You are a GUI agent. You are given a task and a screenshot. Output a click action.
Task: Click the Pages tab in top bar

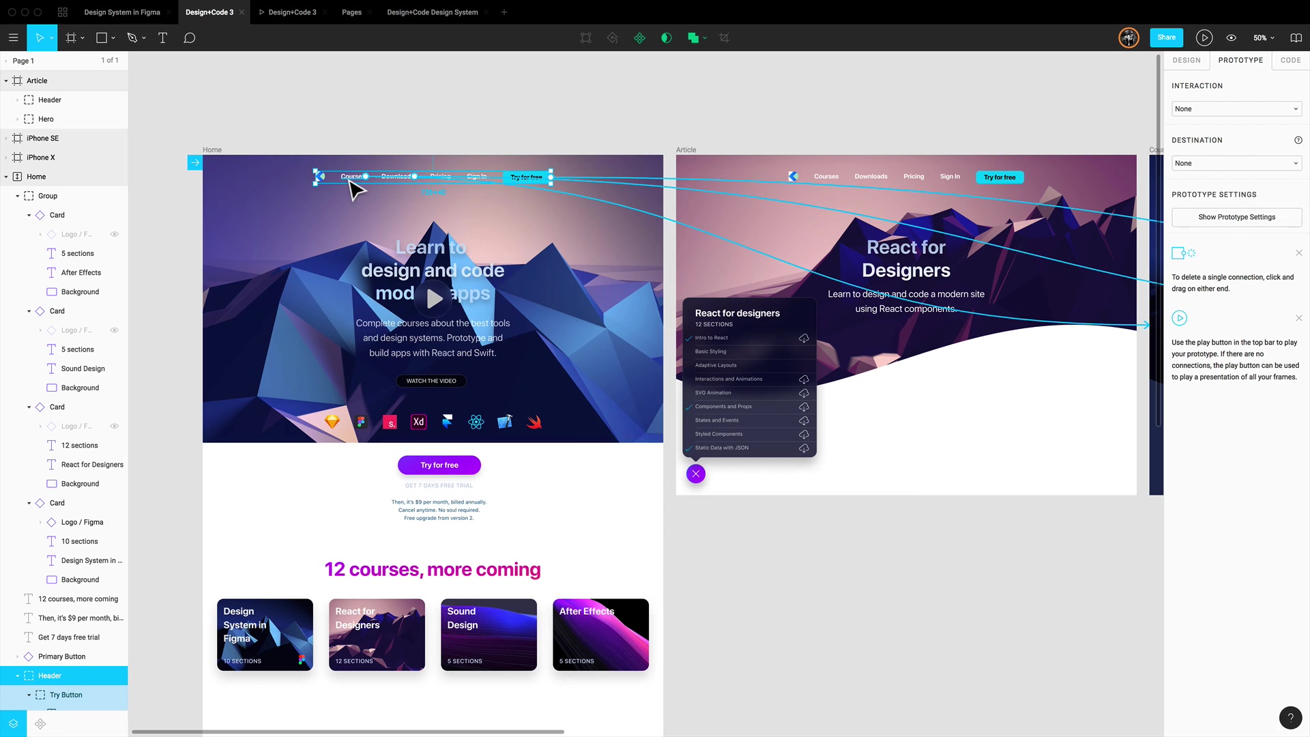[x=352, y=12]
